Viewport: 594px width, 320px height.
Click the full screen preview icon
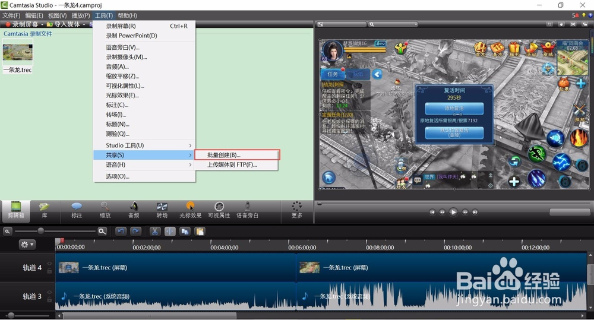point(573,24)
